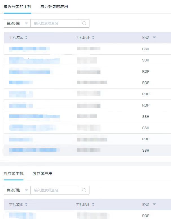Click RDP protocol in the lower table row
Screen dimensions: 171x219
point(146,216)
